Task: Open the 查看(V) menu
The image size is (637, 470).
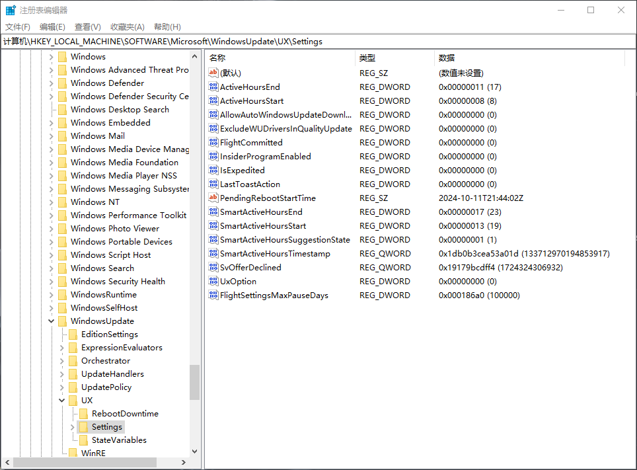Action: coord(87,27)
